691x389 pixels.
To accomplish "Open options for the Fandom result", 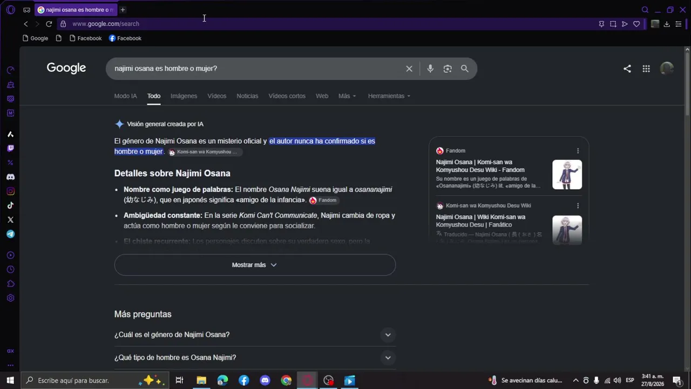I will click(578, 151).
